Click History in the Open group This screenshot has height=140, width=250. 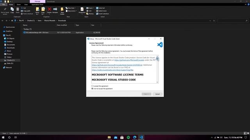tap(90, 14)
